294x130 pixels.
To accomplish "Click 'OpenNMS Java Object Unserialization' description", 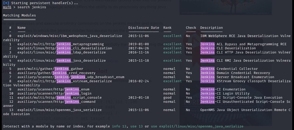I will pos(245,110).
